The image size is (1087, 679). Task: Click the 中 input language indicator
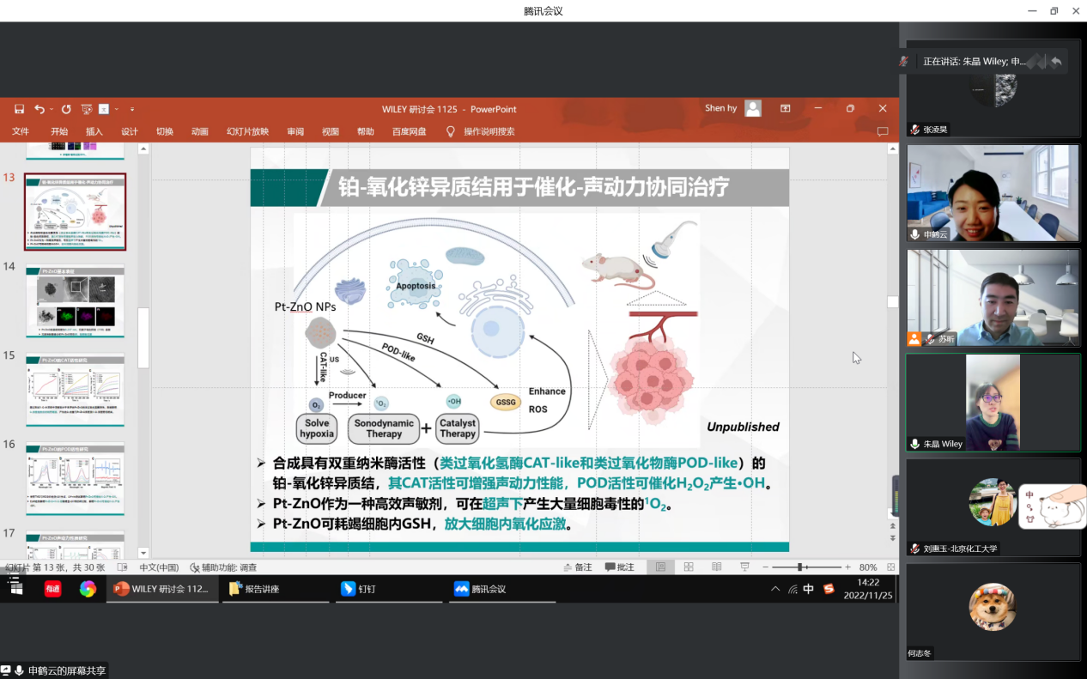tap(809, 589)
